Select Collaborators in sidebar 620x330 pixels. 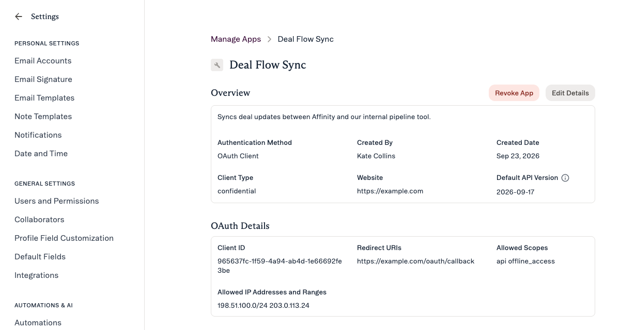coord(39,220)
